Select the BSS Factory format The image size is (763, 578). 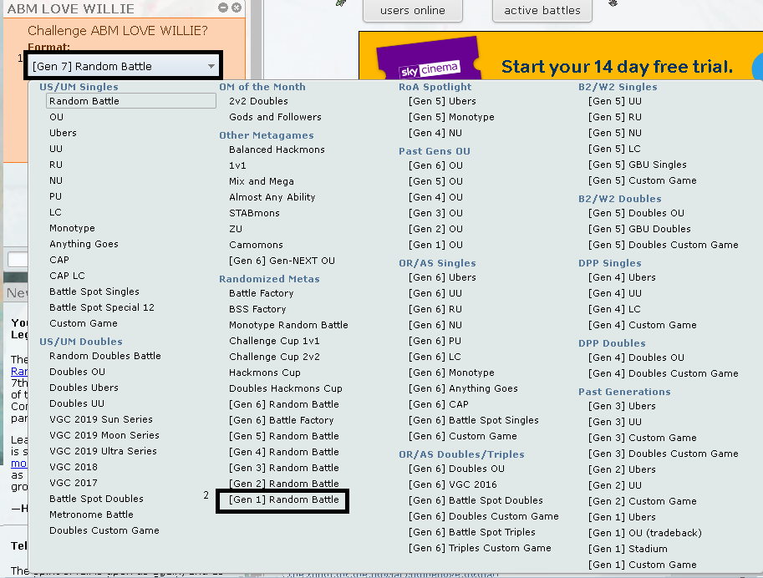click(257, 309)
